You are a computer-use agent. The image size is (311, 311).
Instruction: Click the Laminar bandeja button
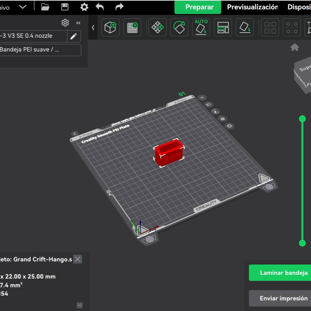[x=280, y=273]
